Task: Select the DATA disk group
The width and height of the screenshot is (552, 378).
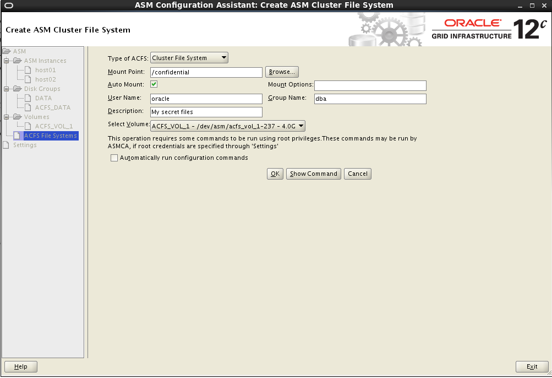Action: pos(43,98)
